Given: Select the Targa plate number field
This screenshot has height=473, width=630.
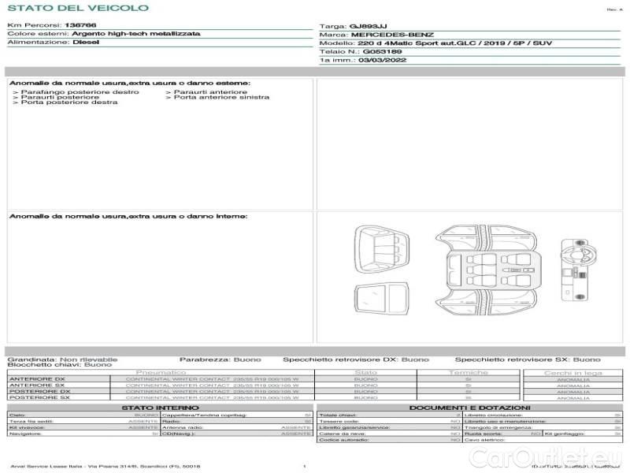Looking at the screenshot, I should (x=469, y=26).
